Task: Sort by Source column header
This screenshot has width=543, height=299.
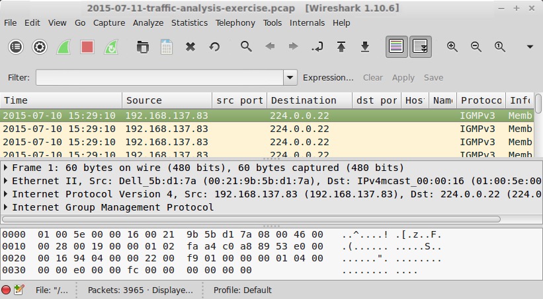Action: (x=167, y=100)
